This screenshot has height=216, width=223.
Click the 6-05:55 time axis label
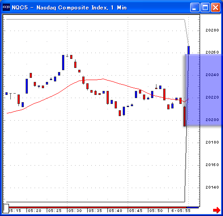tap(181, 211)
